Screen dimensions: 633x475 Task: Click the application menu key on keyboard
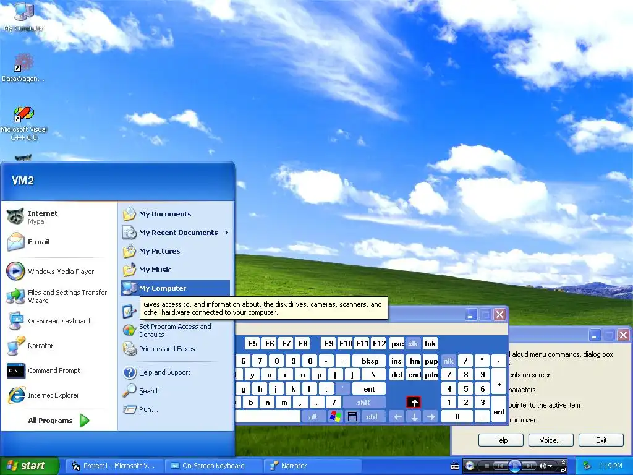click(x=352, y=416)
